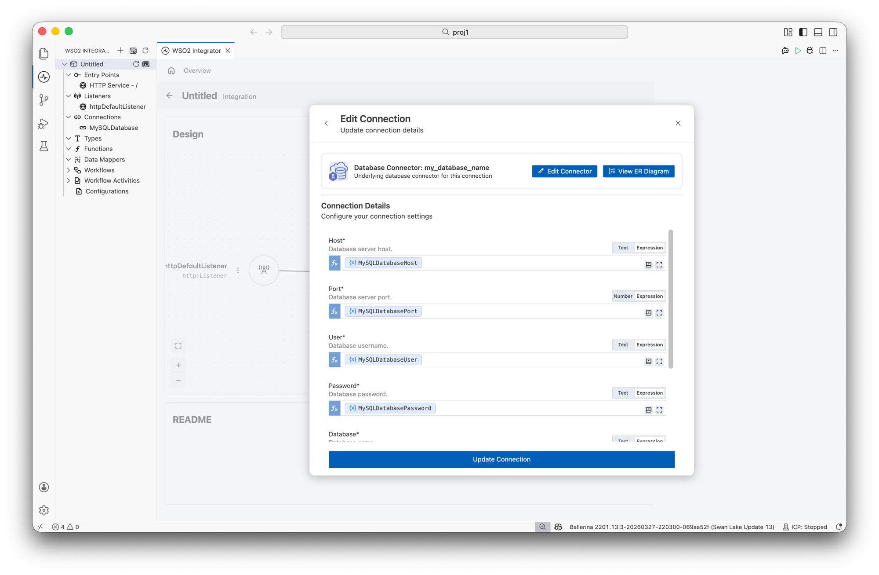The image size is (879, 575).
Task: Click the fx icon for Host field
Action: click(x=334, y=263)
